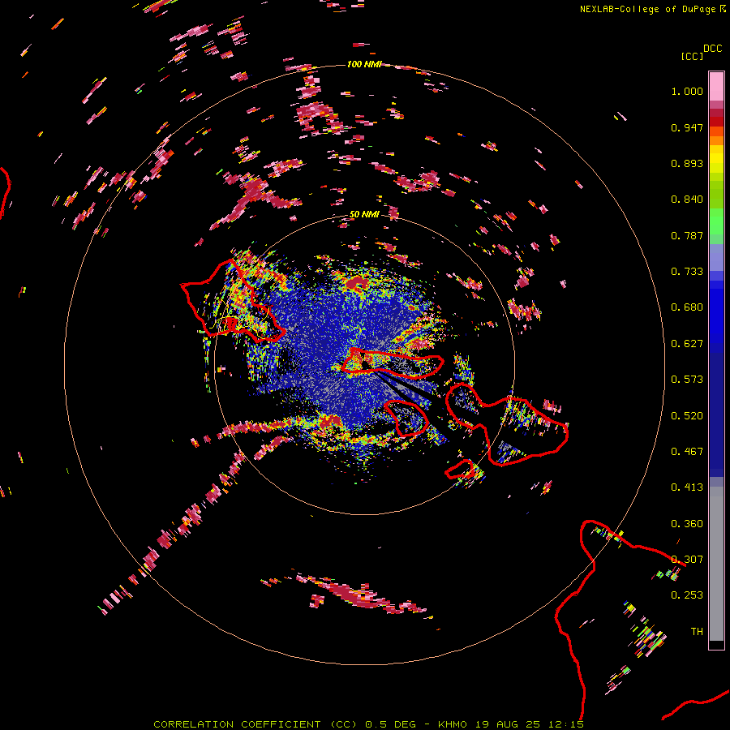730x730 pixels.
Task: Click the TH threshold label
Action: (x=697, y=632)
